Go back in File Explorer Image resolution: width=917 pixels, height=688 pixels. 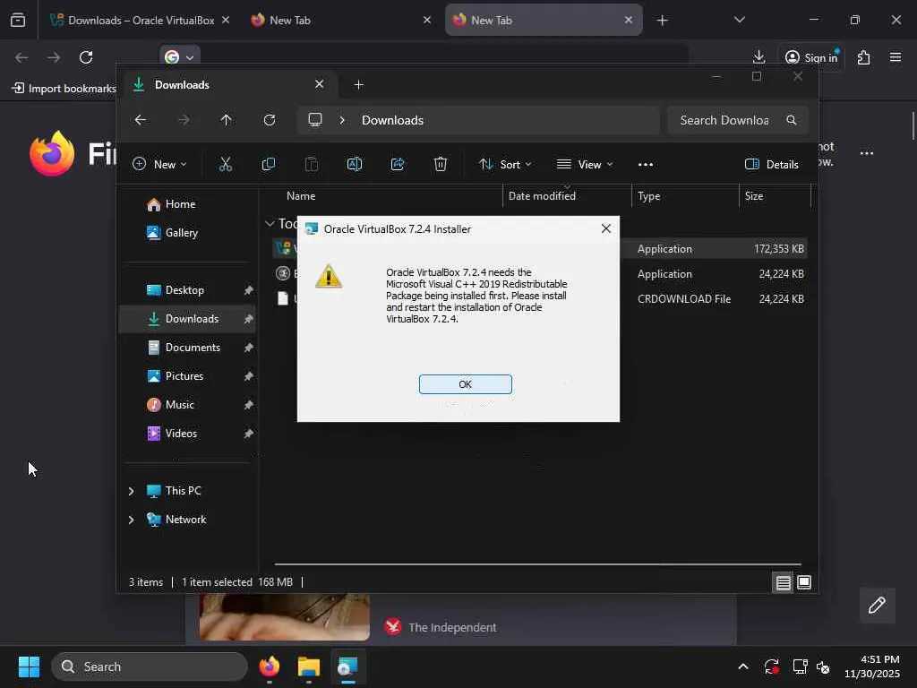pos(141,120)
